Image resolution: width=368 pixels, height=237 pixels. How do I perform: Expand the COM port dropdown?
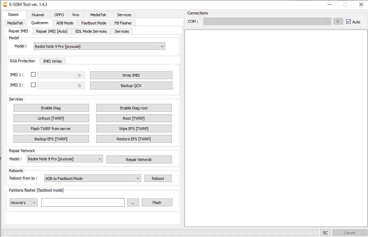[x=267, y=22]
